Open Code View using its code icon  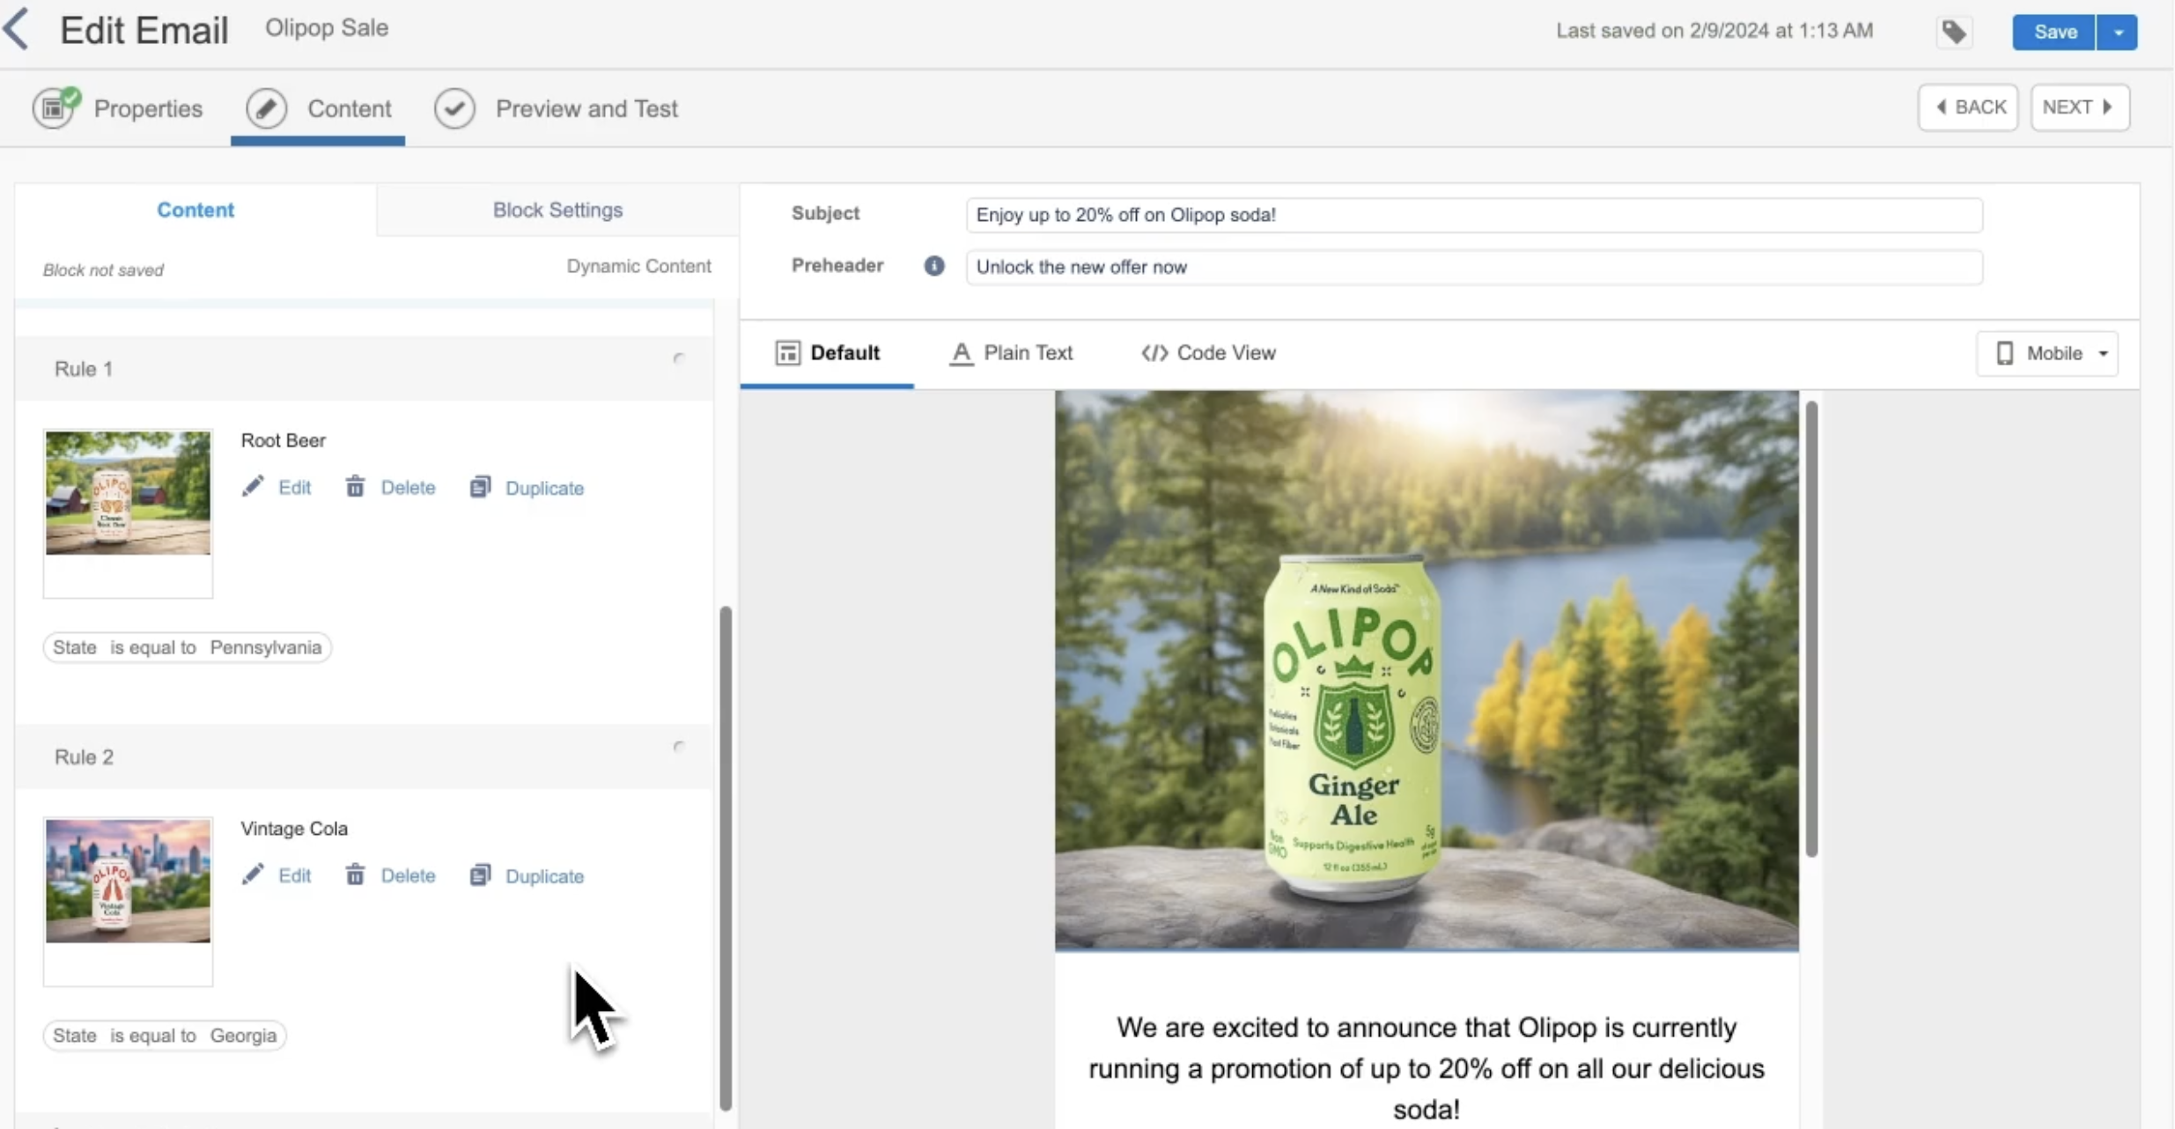(1154, 352)
